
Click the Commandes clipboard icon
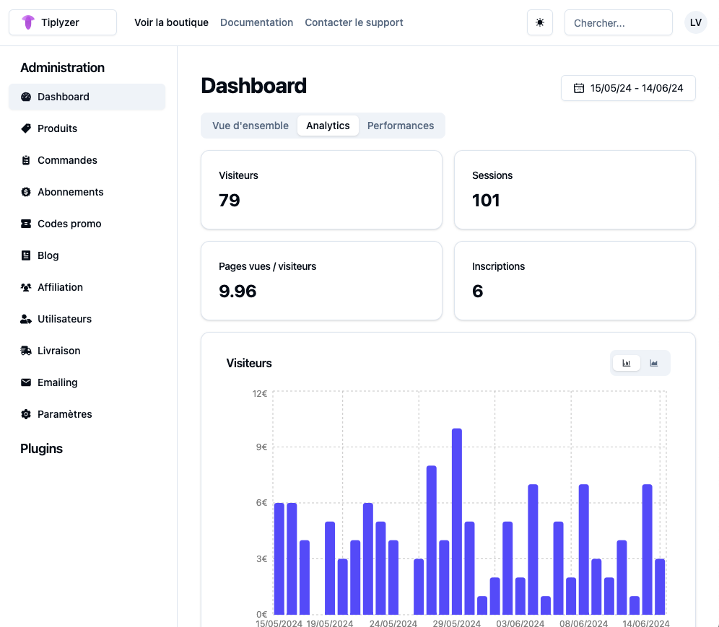point(26,160)
